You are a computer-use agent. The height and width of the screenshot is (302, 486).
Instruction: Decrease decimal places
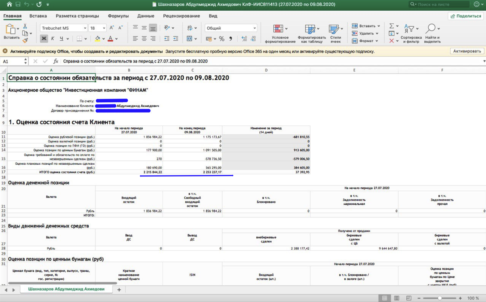point(253,39)
